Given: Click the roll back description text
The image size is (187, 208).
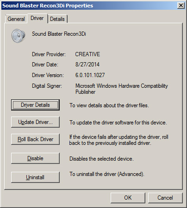Looking at the screenshot, I should pyautogui.click(x=118, y=140).
